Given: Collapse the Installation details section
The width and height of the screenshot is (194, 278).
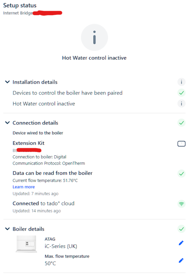Looking at the screenshot, I should 7,82.
